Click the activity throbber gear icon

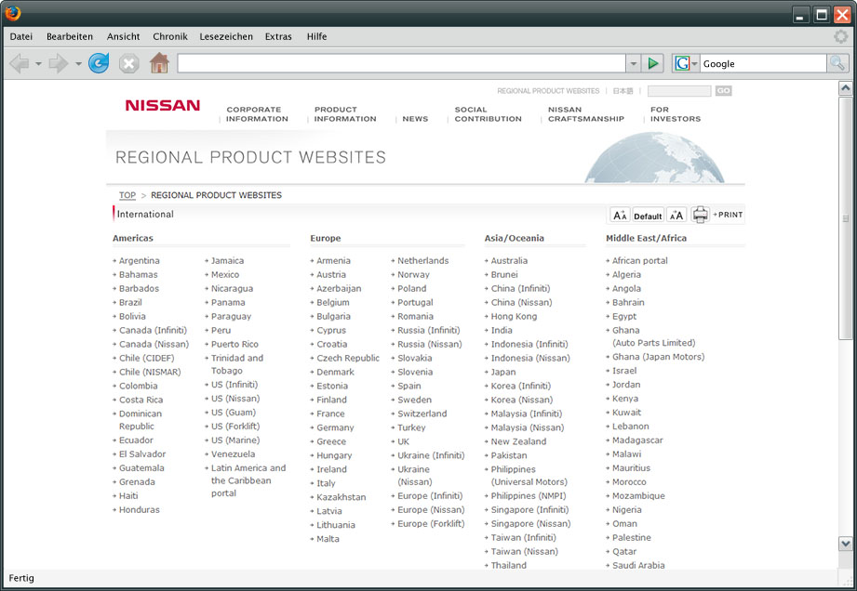[840, 36]
